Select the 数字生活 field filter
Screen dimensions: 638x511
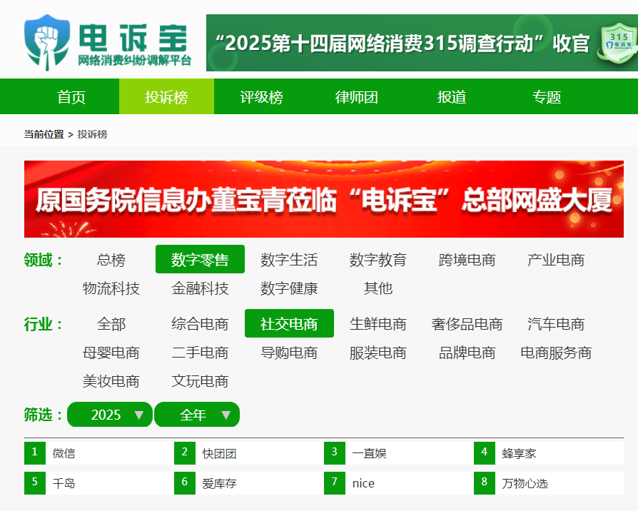289,260
